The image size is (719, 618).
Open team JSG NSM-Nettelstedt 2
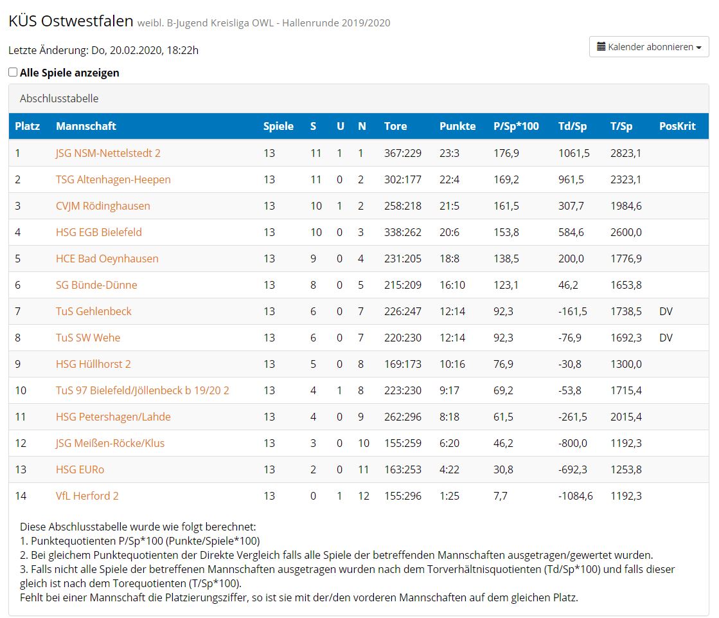(x=108, y=153)
